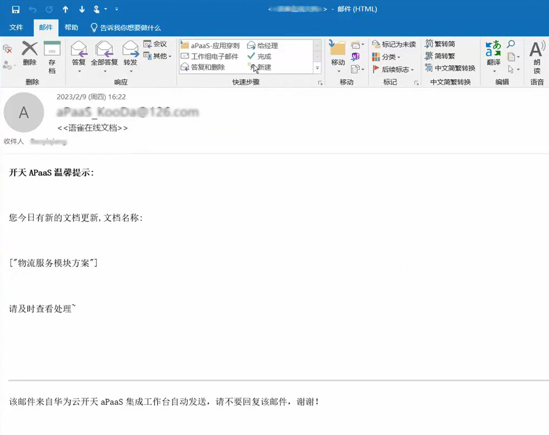
Task: Click the 移动 folder button
Action: point(338,57)
